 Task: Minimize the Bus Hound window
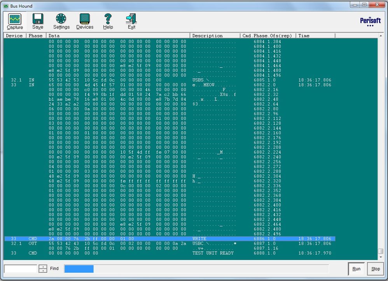355,5
